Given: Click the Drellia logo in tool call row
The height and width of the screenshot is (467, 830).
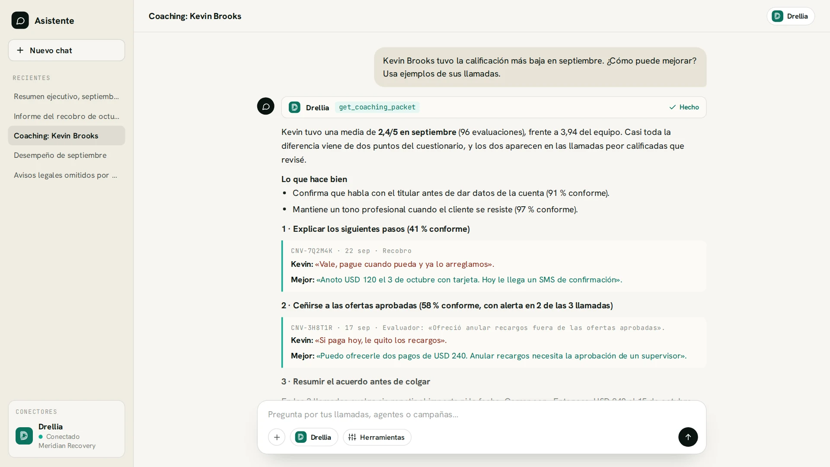Looking at the screenshot, I should 294,107.
